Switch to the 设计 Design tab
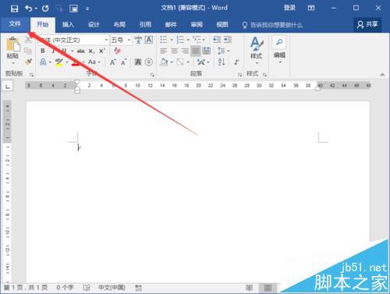Screen dimensions: 390x294 (x=94, y=25)
